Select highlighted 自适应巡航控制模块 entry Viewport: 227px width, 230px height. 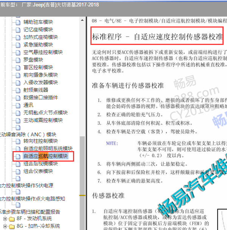coord(45,156)
